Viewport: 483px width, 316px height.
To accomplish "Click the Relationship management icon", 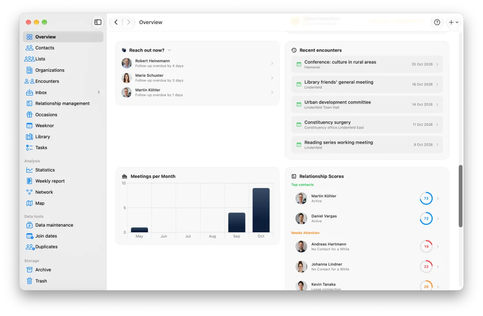I will pyautogui.click(x=29, y=103).
